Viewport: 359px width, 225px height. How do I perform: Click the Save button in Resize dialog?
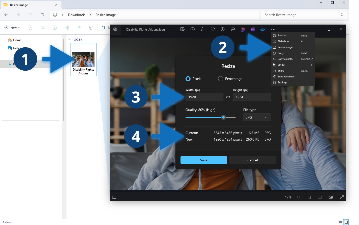[x=204, y=160]
